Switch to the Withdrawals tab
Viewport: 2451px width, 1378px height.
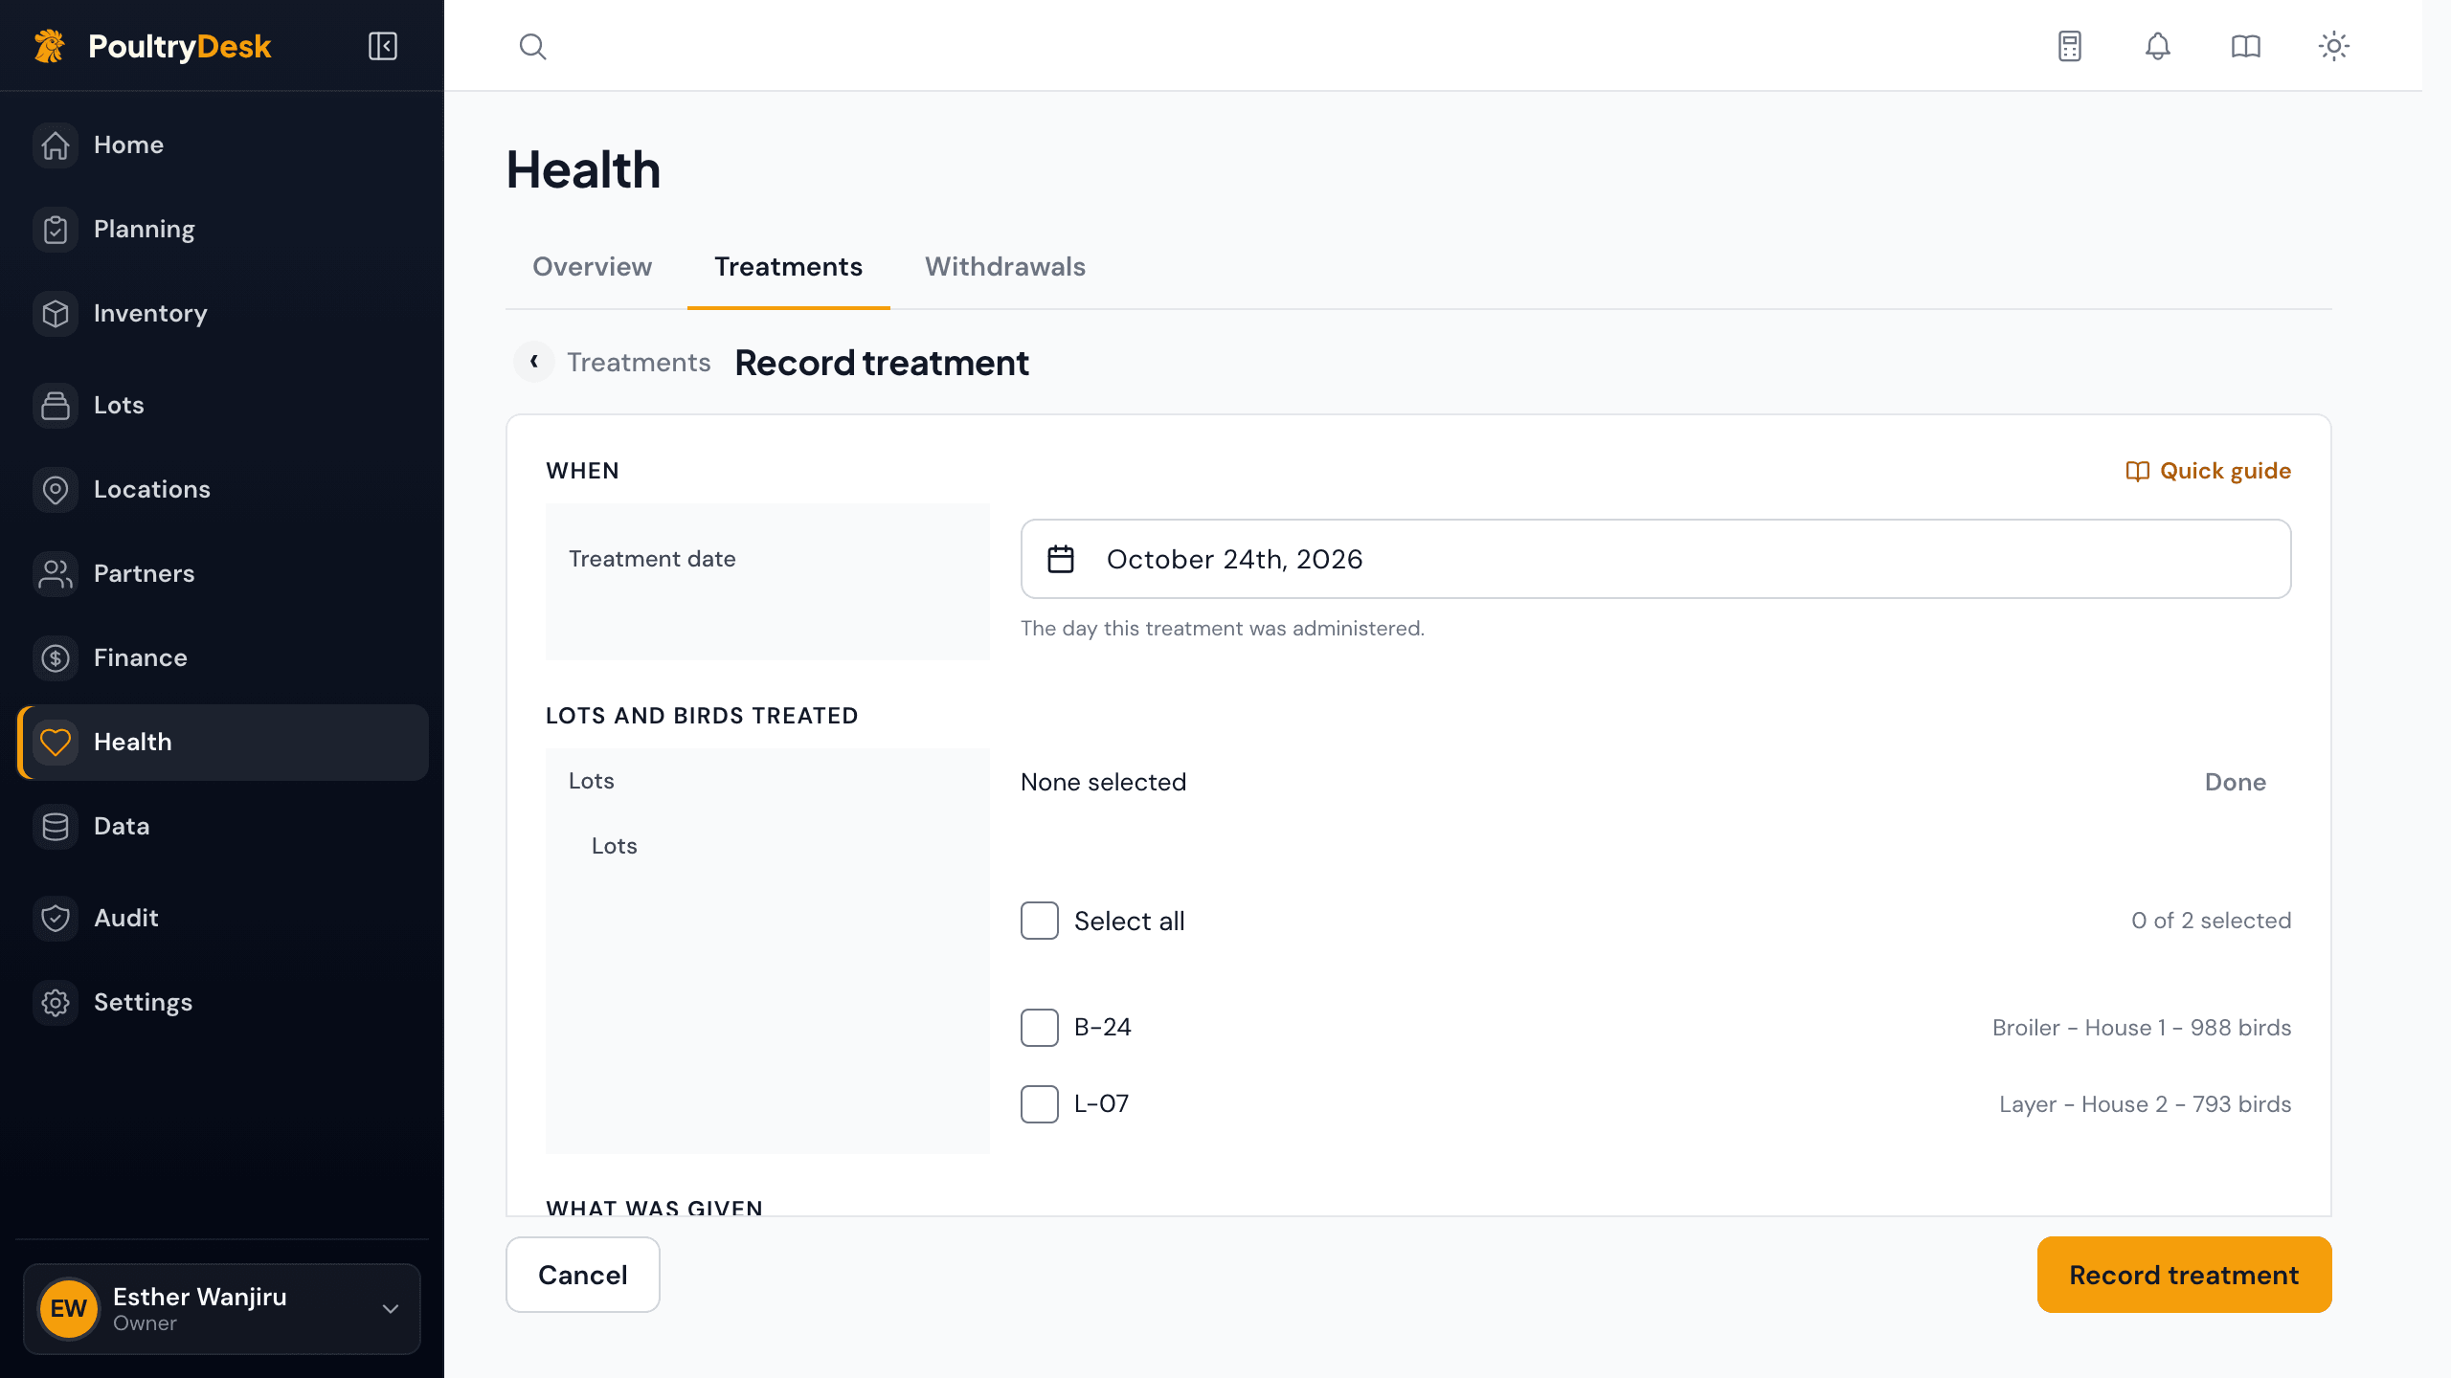(1005, 267)
